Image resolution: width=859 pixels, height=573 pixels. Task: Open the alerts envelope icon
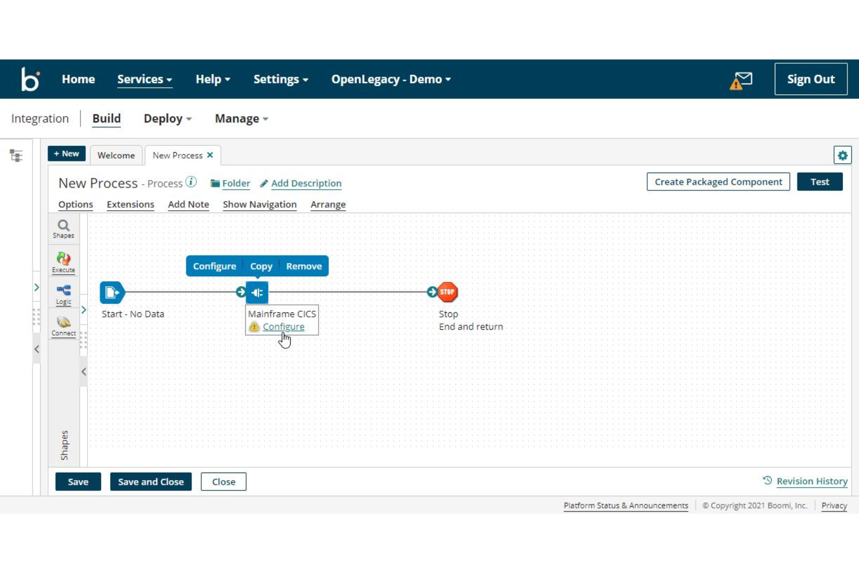point(741,81)
